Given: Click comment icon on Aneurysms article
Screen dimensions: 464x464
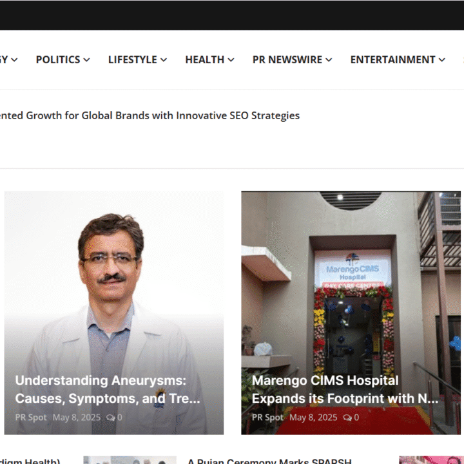Looking at the screenshot, I should tap(110, 418).
